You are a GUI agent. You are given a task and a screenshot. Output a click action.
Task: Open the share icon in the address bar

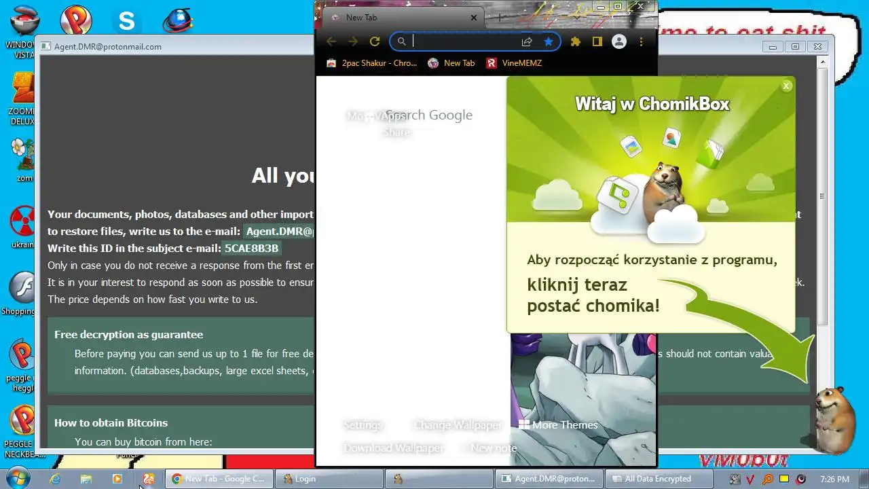pos(527,41)
